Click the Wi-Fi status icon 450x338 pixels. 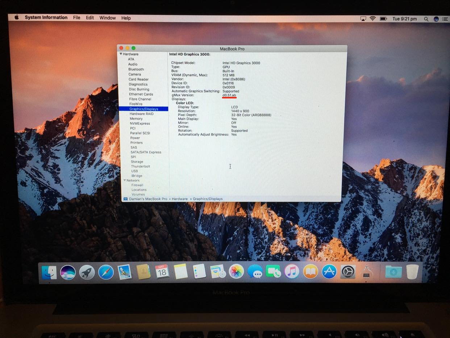[372, 19]
